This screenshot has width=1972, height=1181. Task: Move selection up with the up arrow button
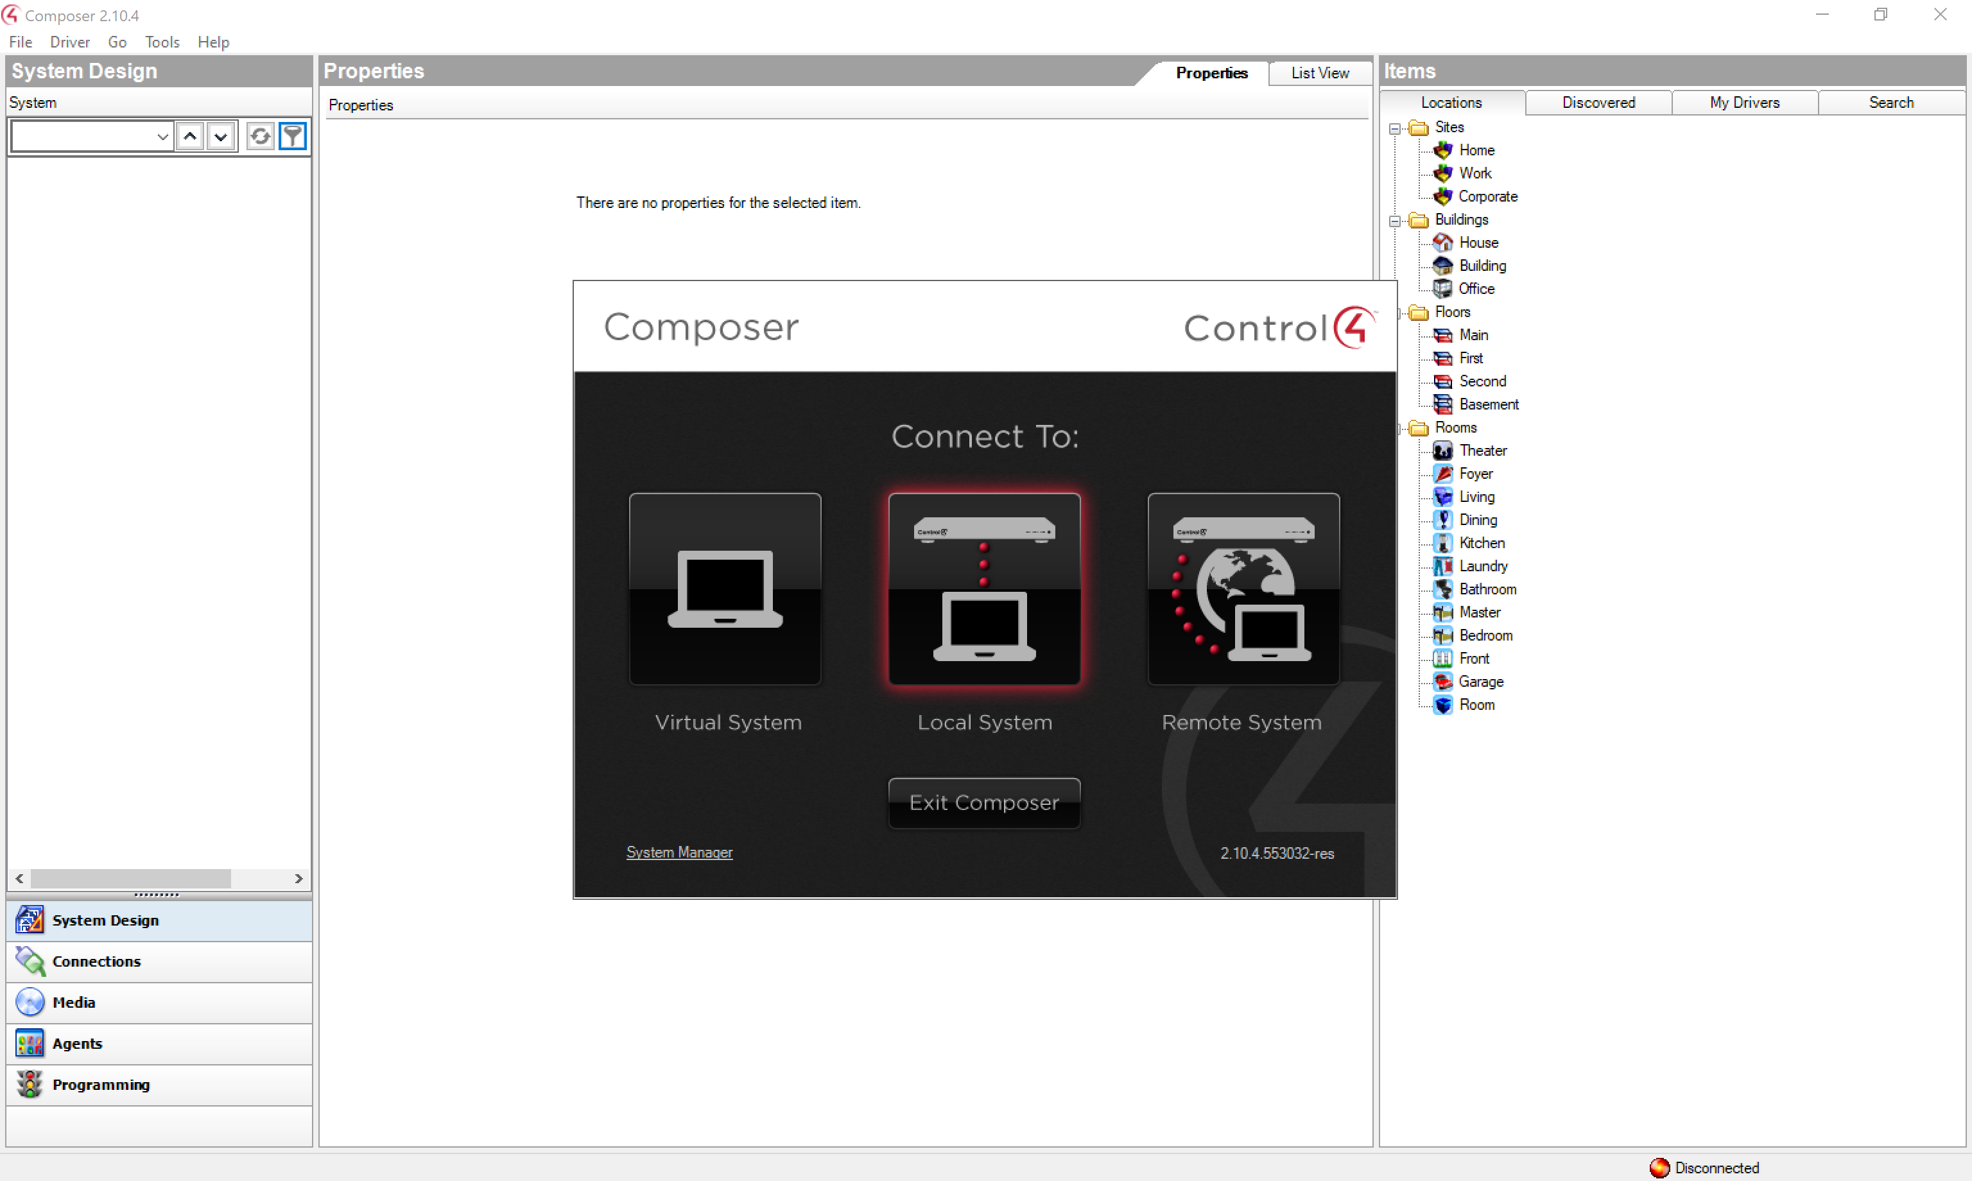[189, 137]
